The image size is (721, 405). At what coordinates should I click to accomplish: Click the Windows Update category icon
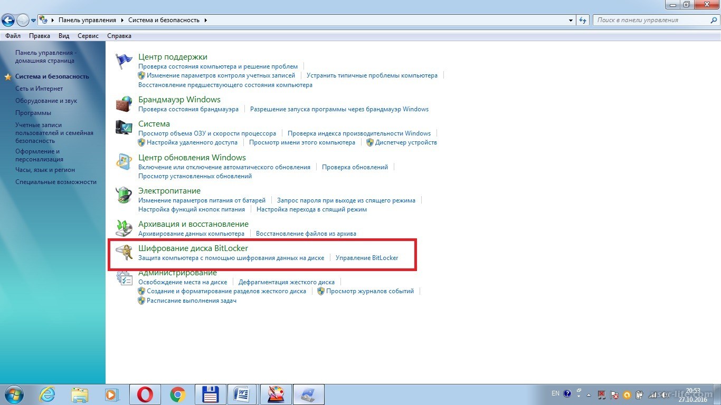click(x=124, y=162)
